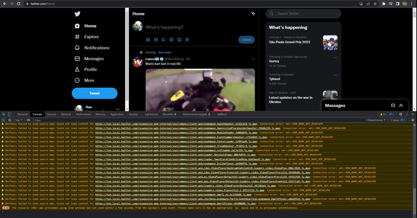
Task: Click the install app icon in address bar
Action: click(361, 3)
